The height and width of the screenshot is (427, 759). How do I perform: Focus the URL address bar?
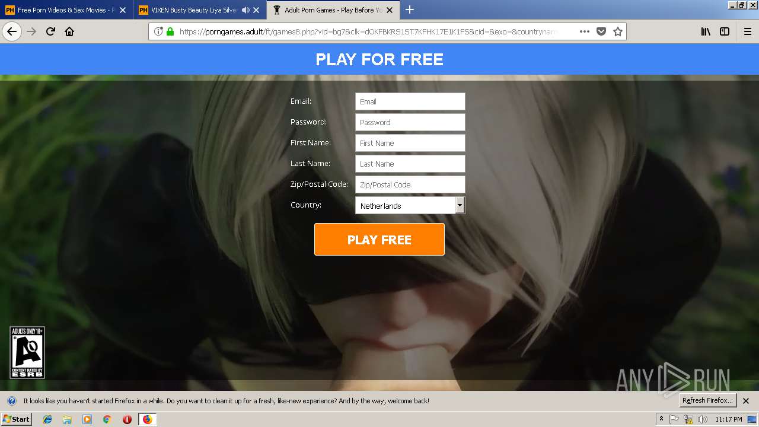tap(368, 31)
